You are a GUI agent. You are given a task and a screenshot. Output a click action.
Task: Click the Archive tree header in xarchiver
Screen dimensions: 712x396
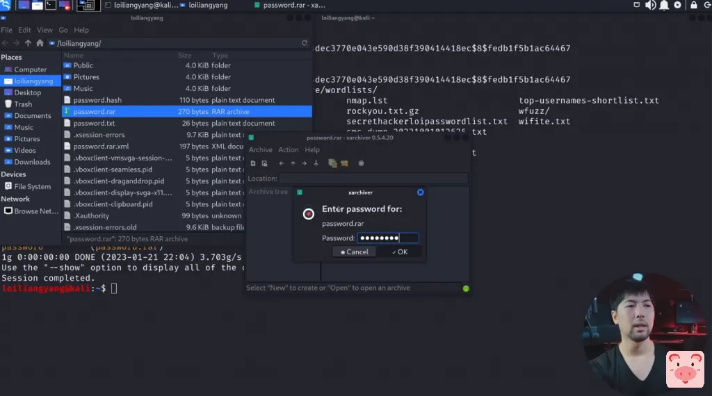coord(268,192)
